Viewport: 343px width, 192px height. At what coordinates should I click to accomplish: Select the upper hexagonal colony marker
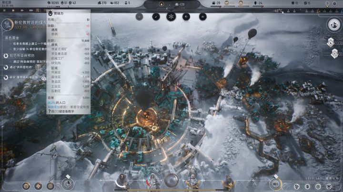331,43
